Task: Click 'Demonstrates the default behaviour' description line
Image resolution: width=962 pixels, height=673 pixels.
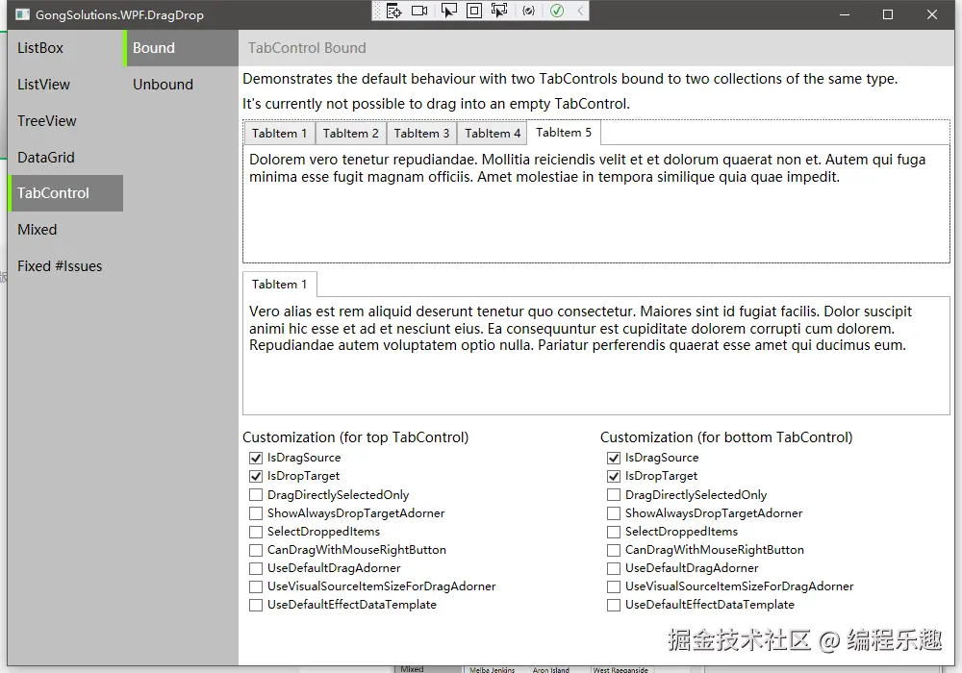Action: [x=570, y=79]
